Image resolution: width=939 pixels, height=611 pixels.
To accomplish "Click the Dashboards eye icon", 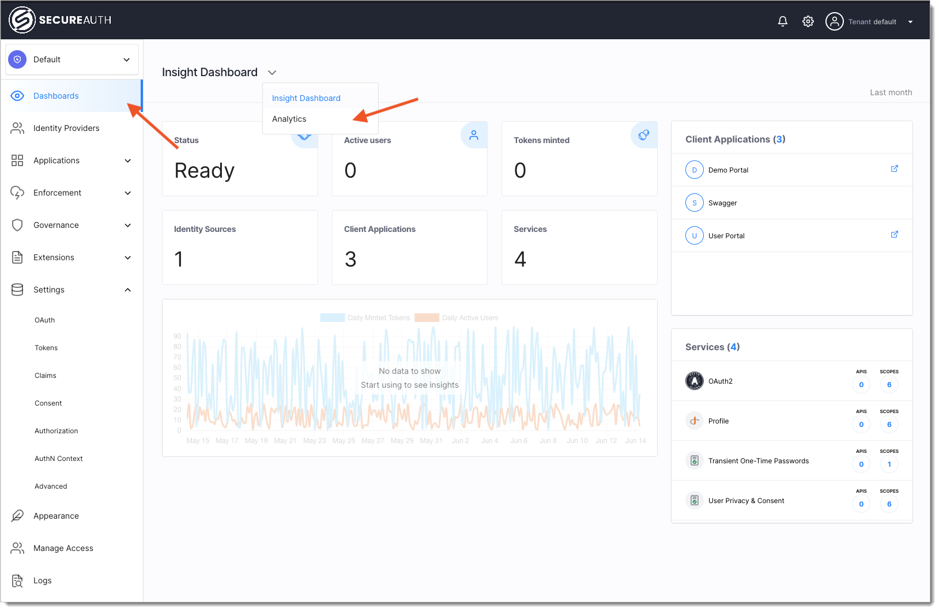I will [x=17, y=96].
